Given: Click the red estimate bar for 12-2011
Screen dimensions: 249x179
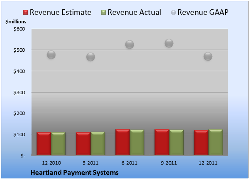Looking at the screenshot, I should coord(201,143).
